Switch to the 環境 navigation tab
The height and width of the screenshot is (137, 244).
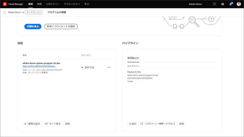pos(39,4)
